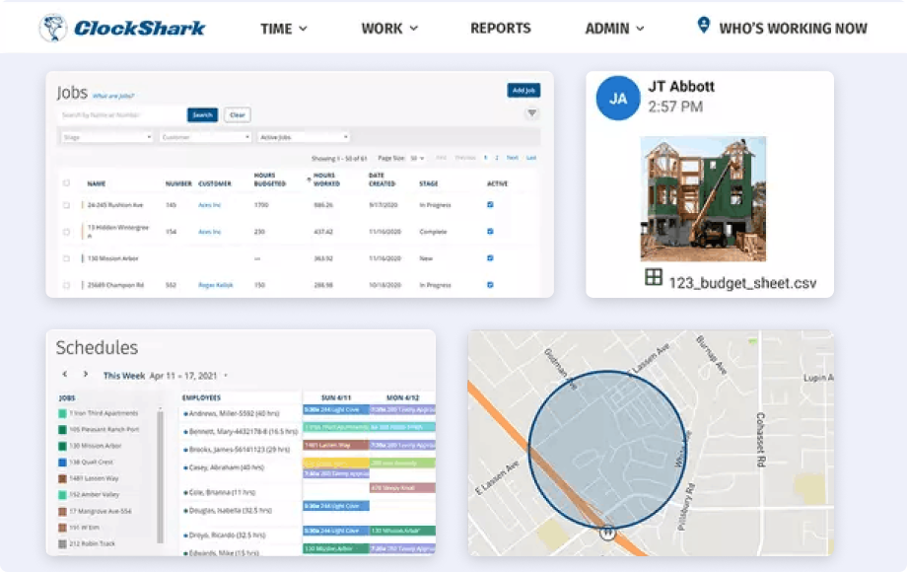The height and width of the screenshot is (572, 907).
Task: Sort by Hours Budgeted using the sort arrows
Action: point(307,178)
